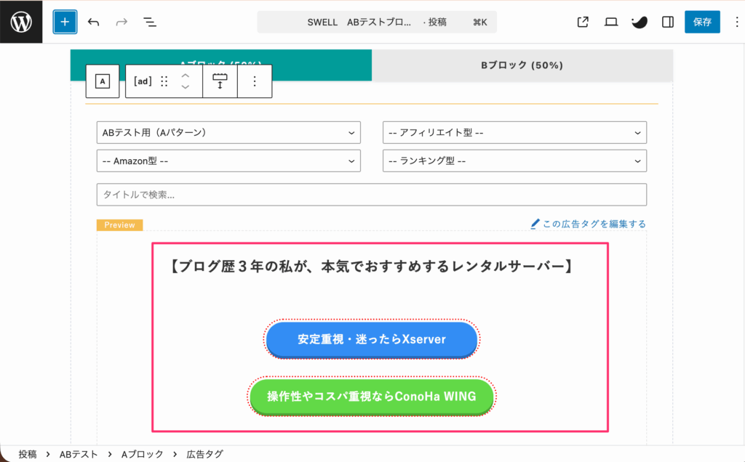Toggle the settings sidebar panel icon
The height and width of the screenshot is (462, 745).
pyautogui.click(x=667, y=22)
